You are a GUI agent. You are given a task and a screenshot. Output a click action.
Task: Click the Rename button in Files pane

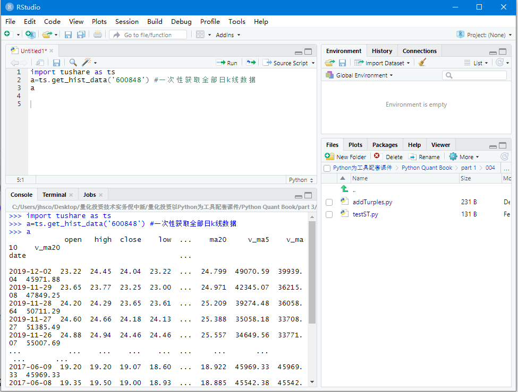click(424, 156)
